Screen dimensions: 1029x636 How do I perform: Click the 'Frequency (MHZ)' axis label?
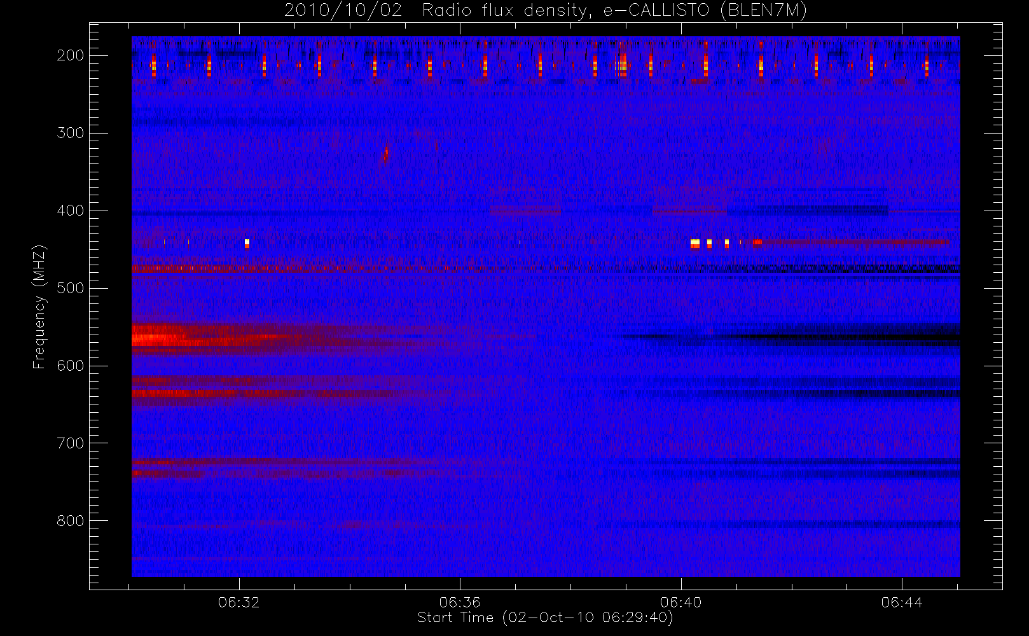click(x=39, y=307)
